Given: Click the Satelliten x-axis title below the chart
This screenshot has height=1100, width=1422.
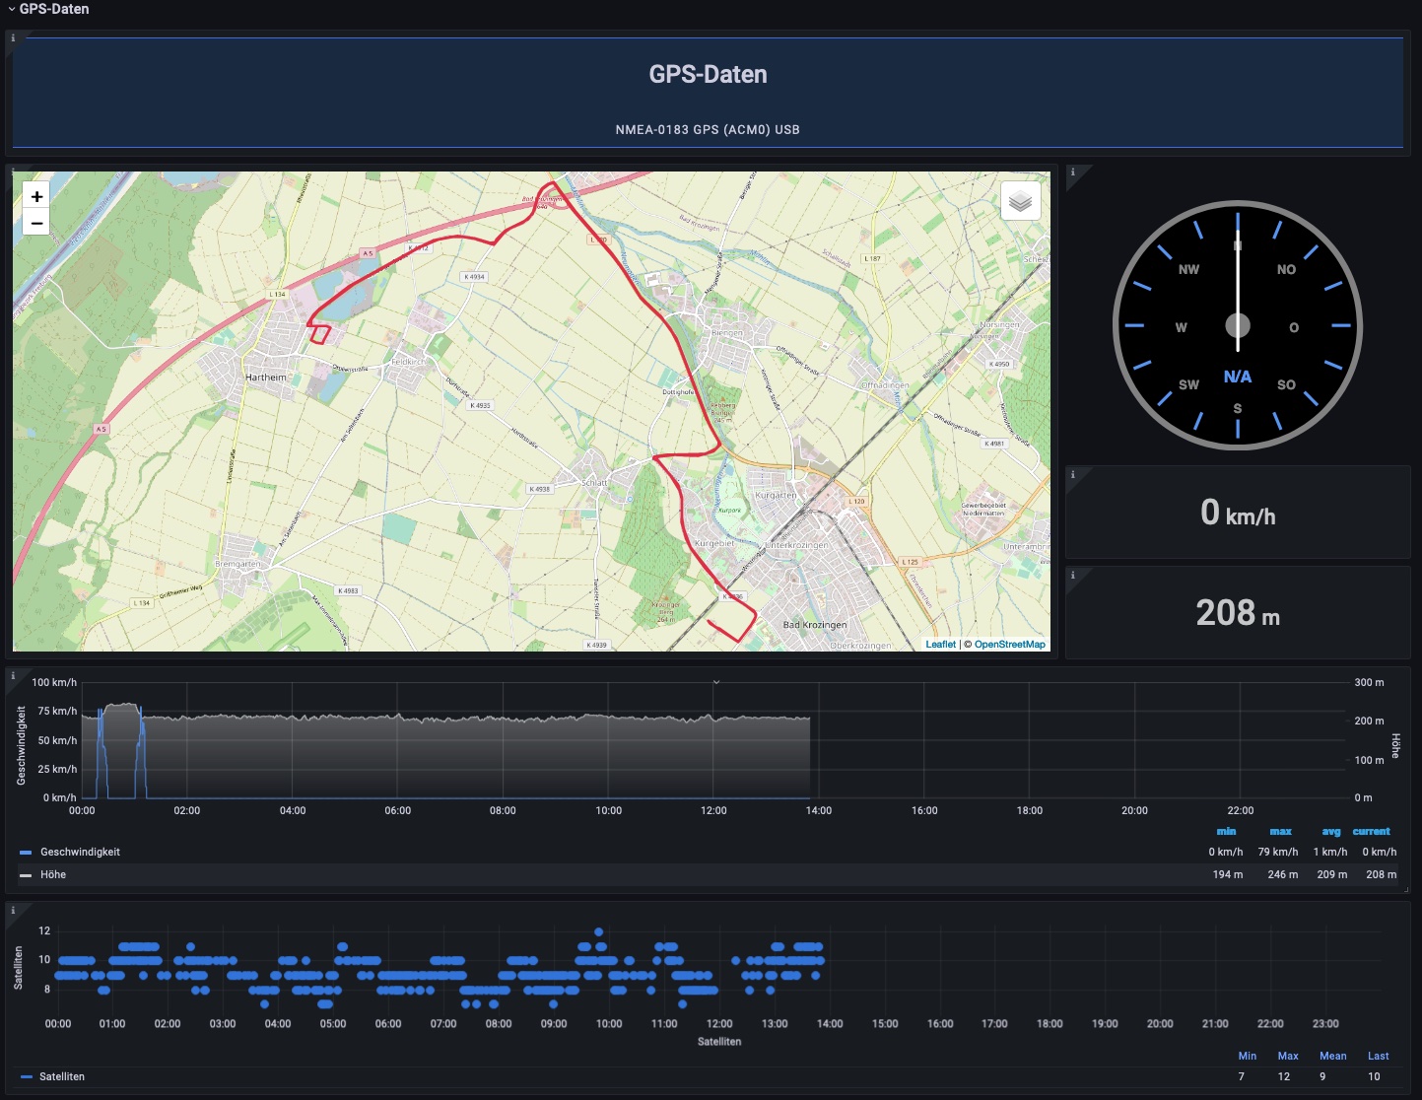Looking at the screenshot, I should 719,1041.
